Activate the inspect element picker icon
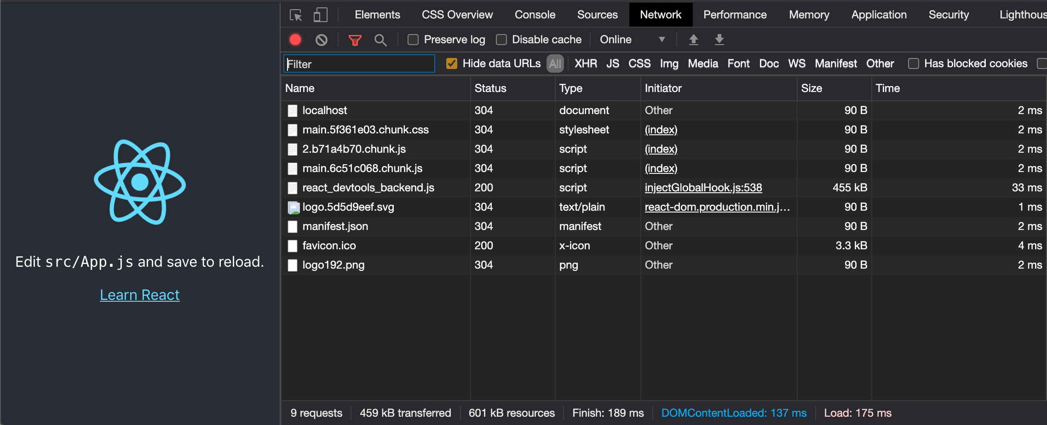Image resolution: width=1047 pixels, height=425 pixels. pyautogui.click(x=296, y=15)
